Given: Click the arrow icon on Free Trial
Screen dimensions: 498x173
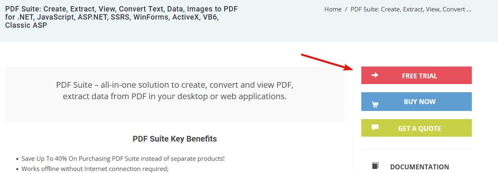Looking at the screenshot, I should coord(375,75).
